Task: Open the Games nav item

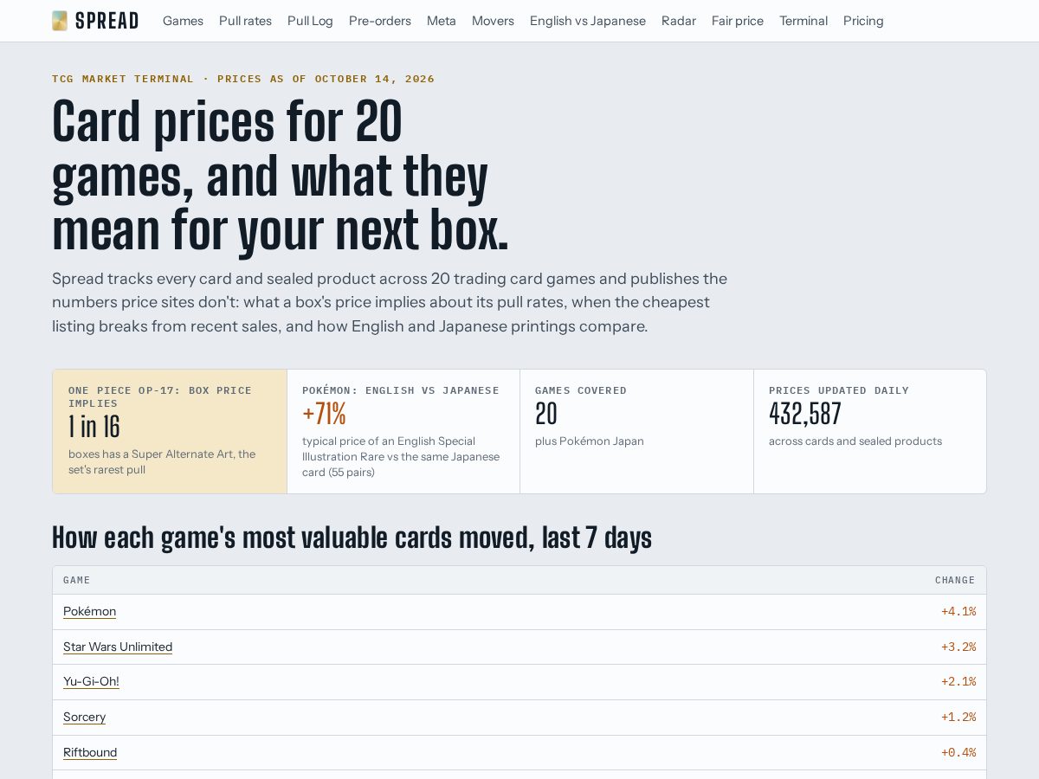Action: pos(183,21)
